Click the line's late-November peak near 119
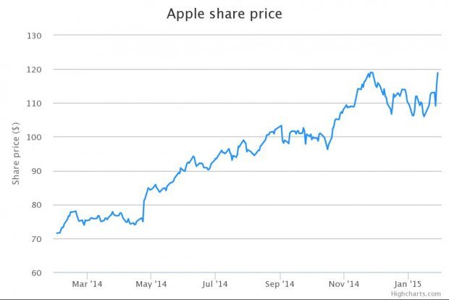Image resolution: width=449 pixels, height=300 pixels. [x=372, y=72]
